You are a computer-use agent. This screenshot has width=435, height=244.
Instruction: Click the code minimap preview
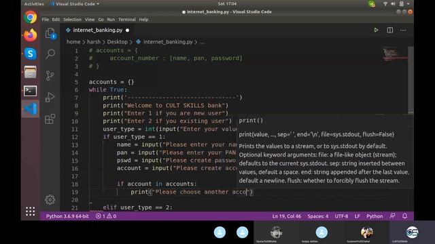(x=394, y=54)
